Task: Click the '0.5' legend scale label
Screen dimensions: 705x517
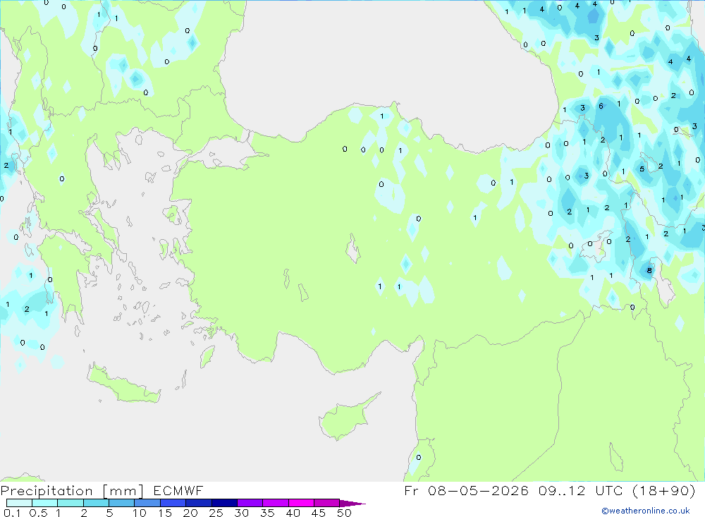Action: click(39, 513)
